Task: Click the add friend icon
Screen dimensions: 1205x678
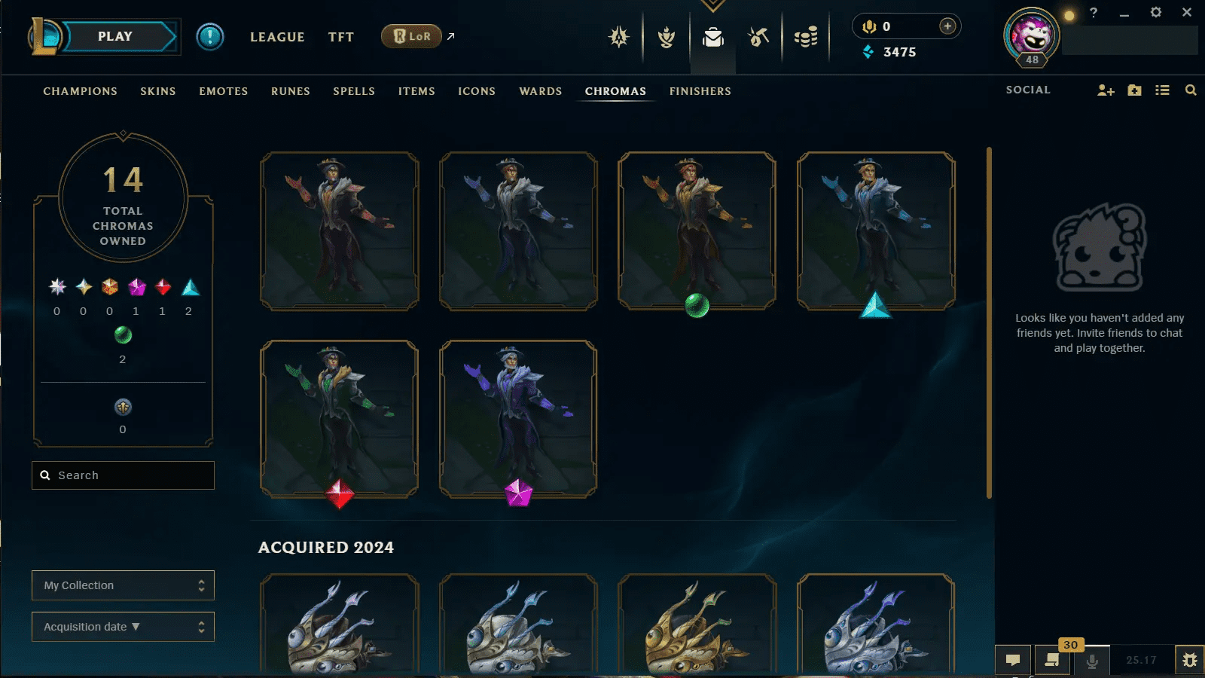Action: (1106, 90)
